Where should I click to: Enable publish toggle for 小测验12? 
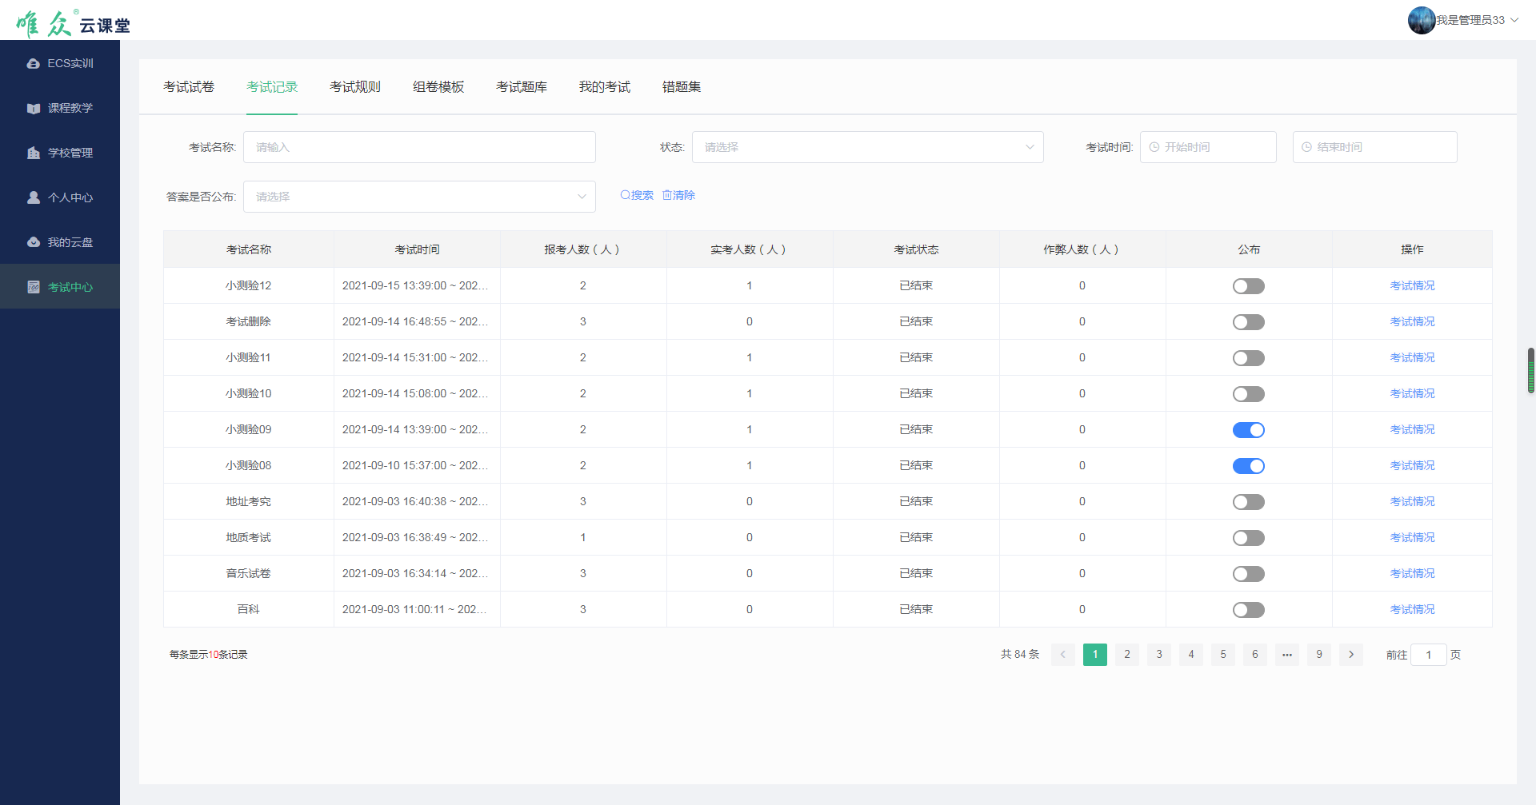click(x=1248, y=286)
